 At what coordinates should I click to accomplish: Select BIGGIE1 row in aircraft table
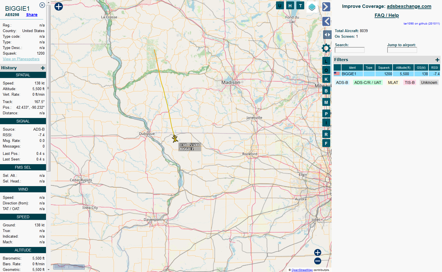click(387, 74)
